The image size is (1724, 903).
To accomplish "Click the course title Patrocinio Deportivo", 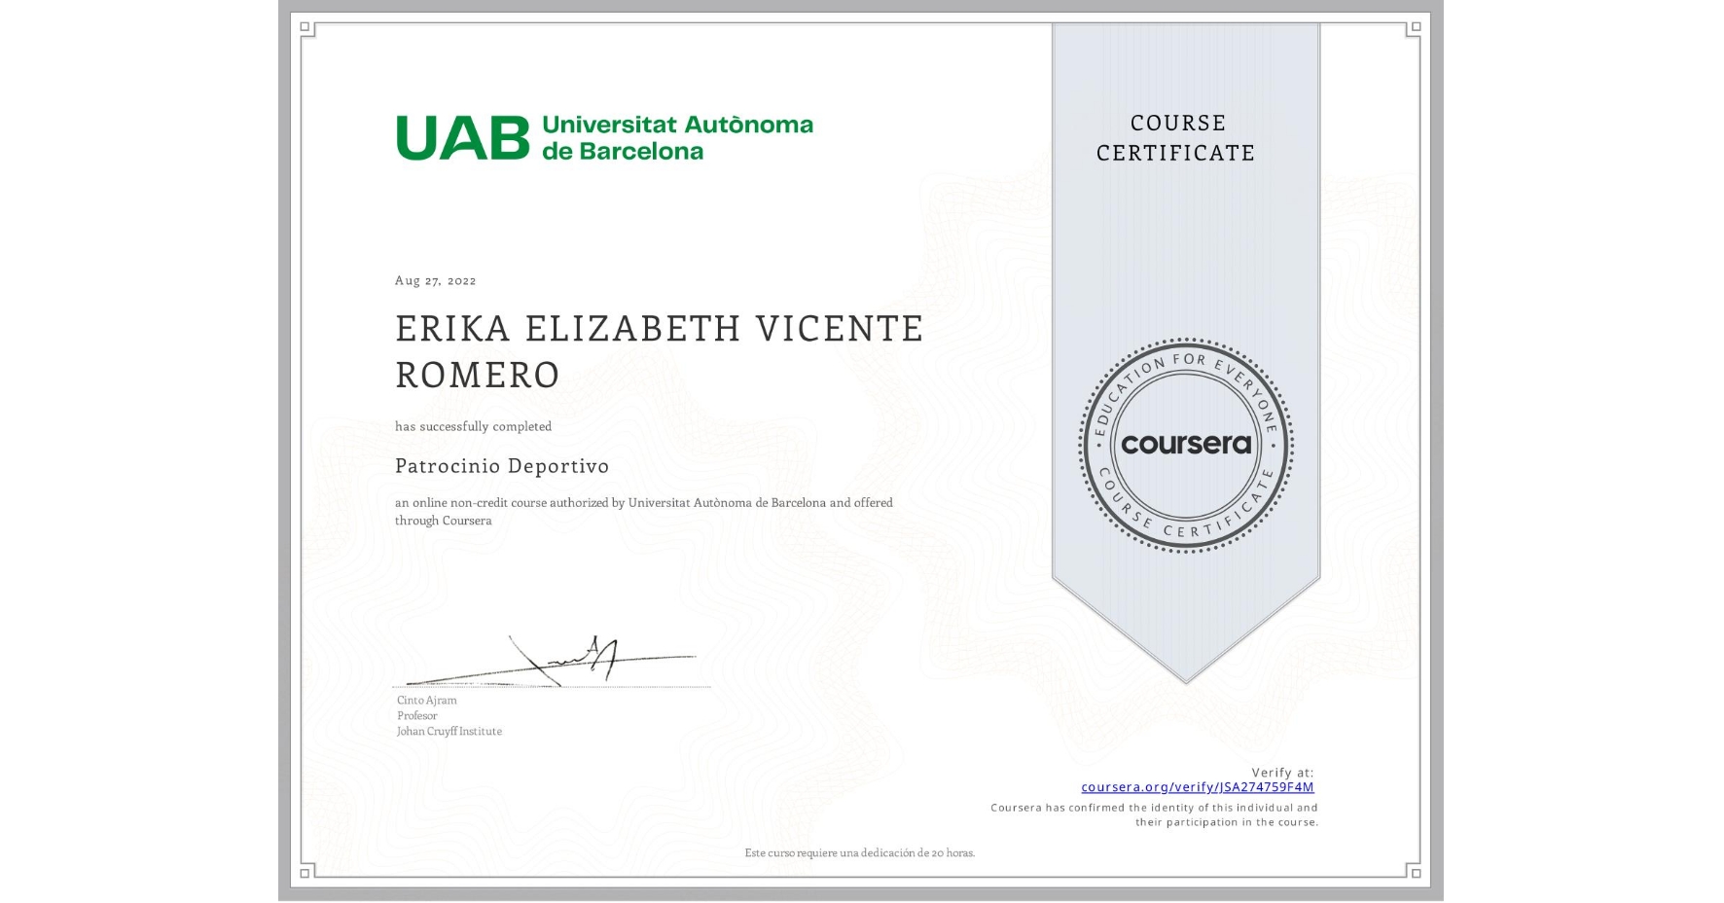I will [501, 466].
